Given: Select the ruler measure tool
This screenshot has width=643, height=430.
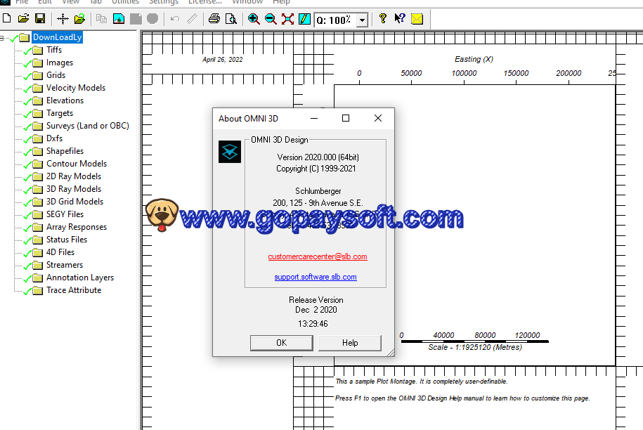Looking at the screenshot, I should (192, 19).
